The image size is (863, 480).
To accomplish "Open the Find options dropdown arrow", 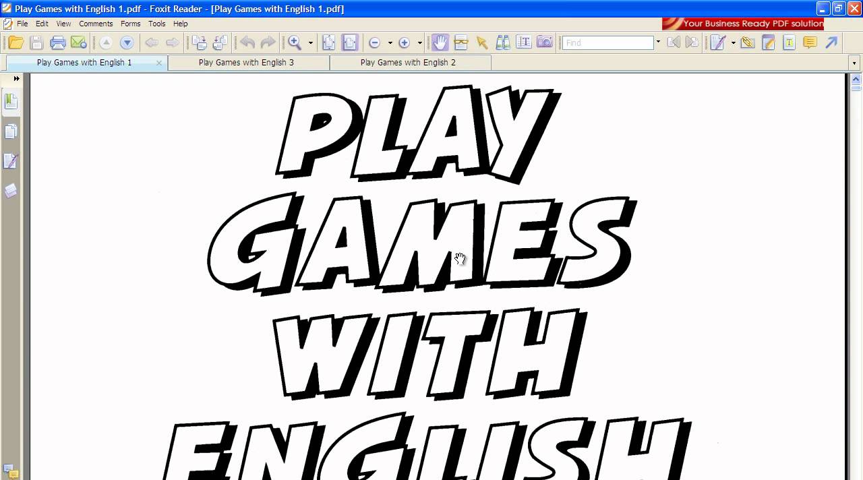I will pyautogui.click(x=658, y=42).
